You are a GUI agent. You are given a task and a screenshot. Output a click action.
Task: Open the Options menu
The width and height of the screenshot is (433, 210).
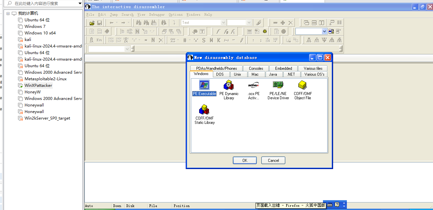tap(176, 14)
